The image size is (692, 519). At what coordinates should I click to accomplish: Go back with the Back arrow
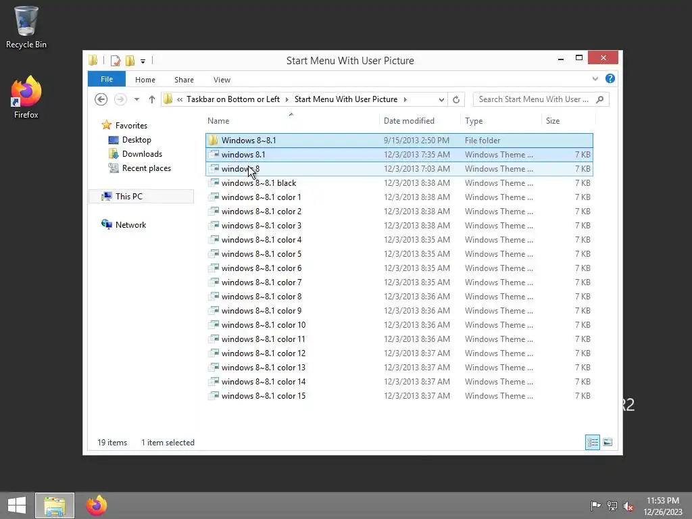point(101,100)
